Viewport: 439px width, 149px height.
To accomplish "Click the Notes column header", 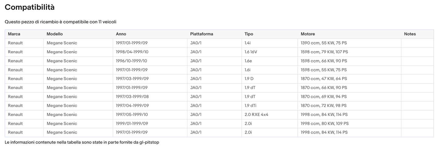I will click(x=410, y=34).
